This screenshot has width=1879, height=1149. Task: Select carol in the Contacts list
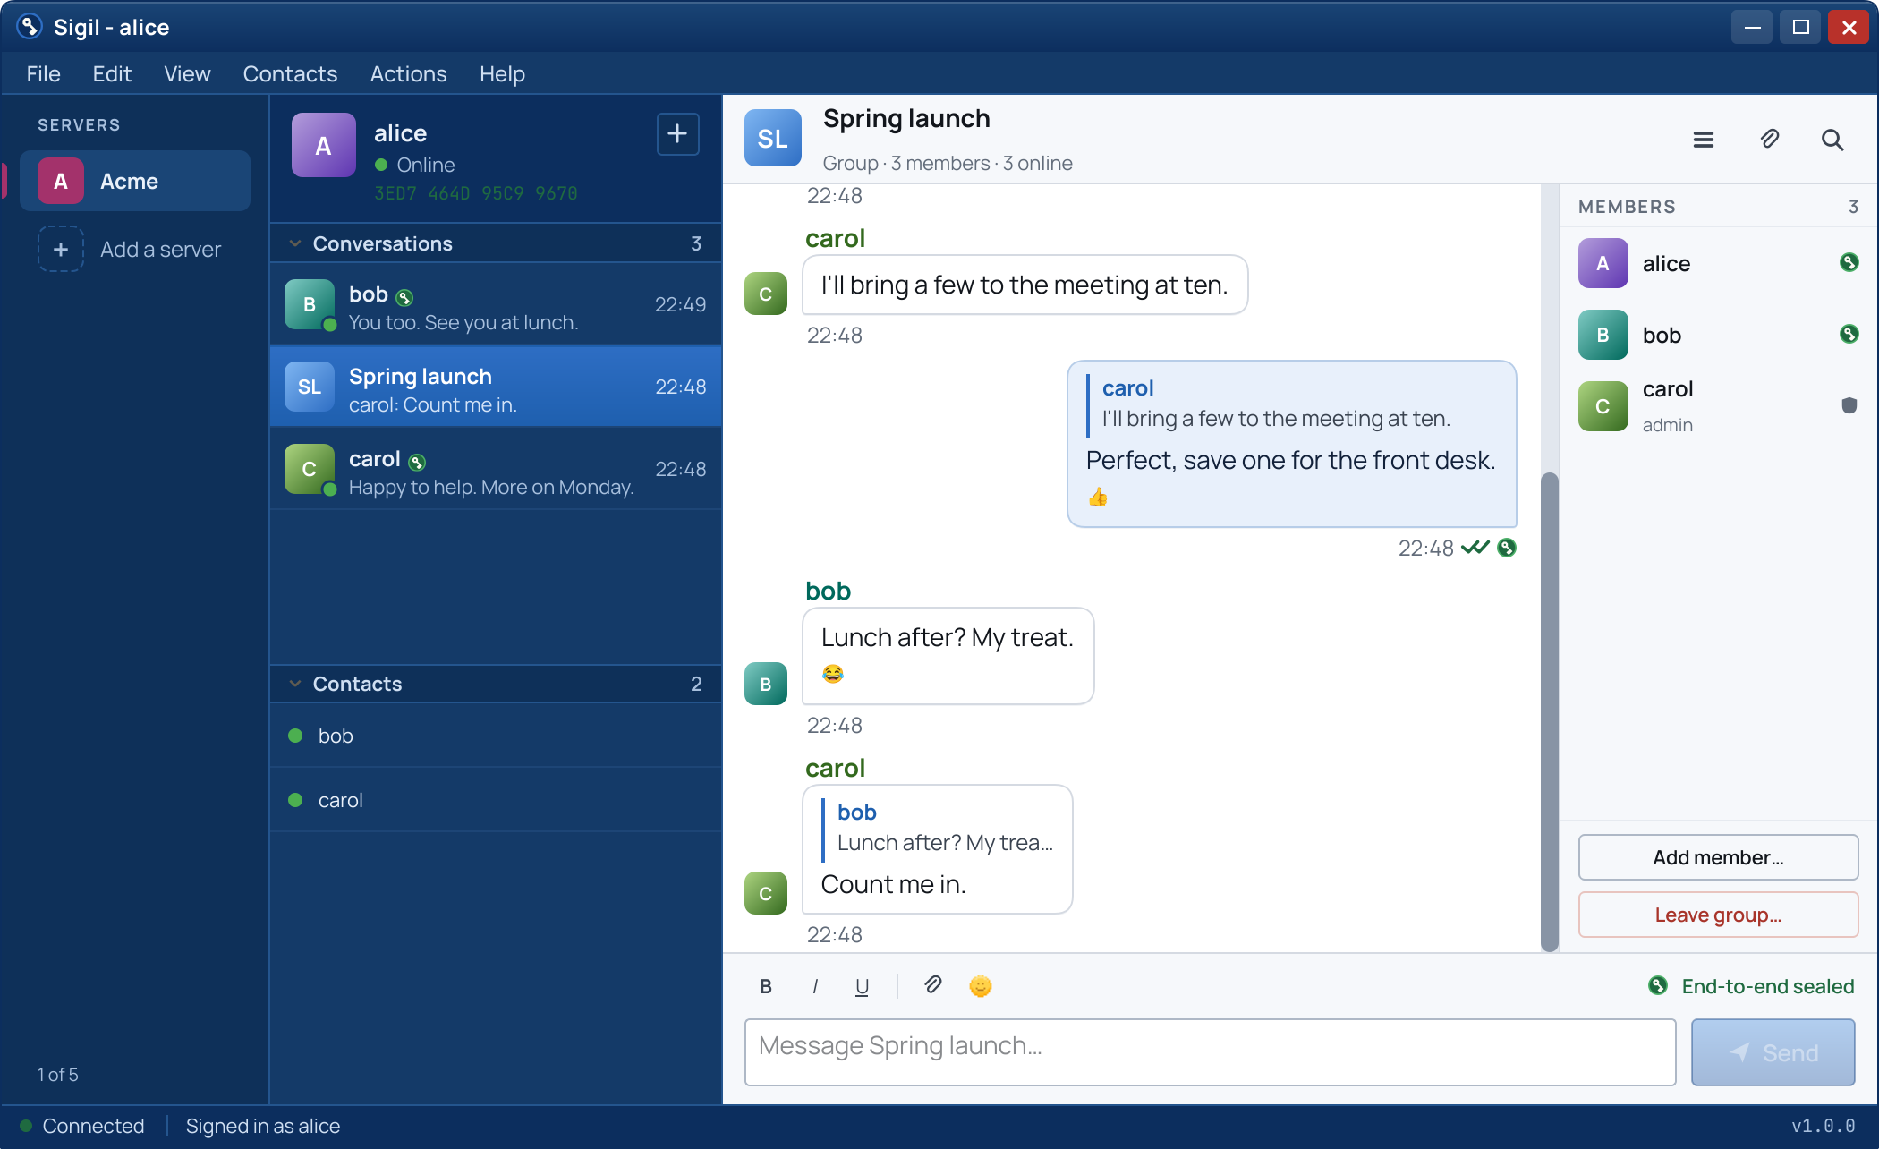(495, 800)
